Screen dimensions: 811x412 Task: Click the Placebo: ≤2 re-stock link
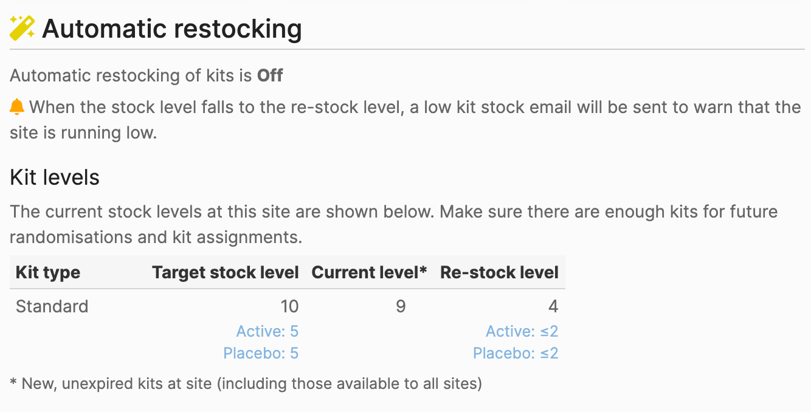pos(516,353)
